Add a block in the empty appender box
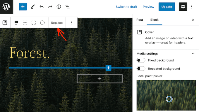Screen dimensions: 199x112 (100, 78)
